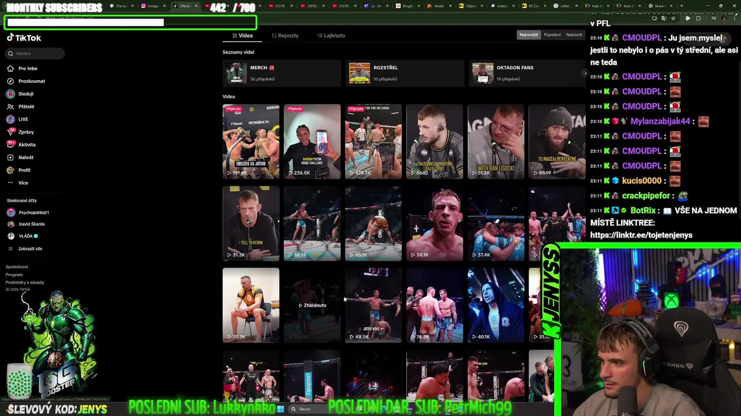The width and height of the screenshot is (741, 416).
Task: Open video with 236.5K views
Action: coord(312,141)
